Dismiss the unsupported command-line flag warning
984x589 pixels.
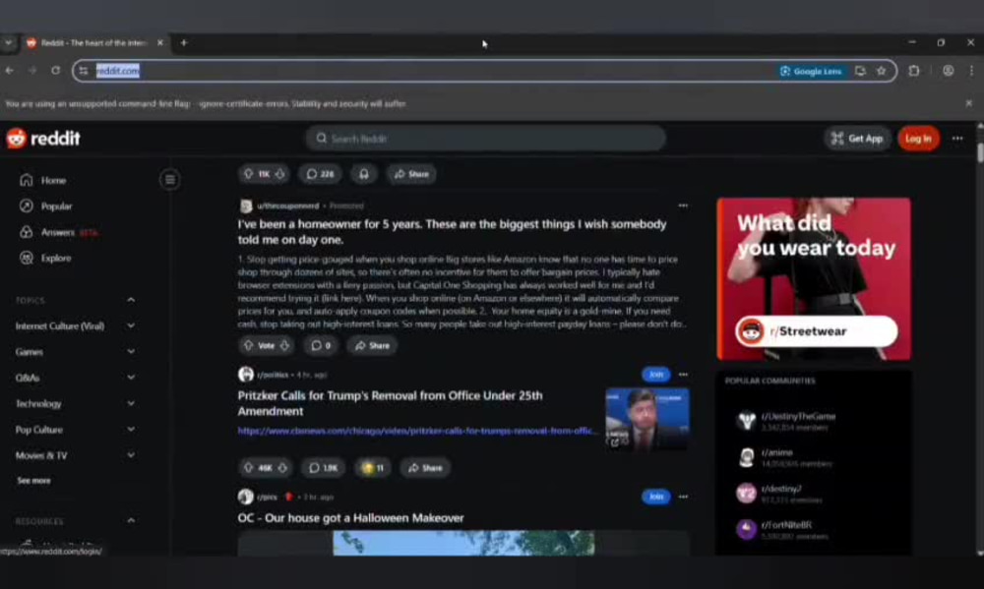click(969, 103)
